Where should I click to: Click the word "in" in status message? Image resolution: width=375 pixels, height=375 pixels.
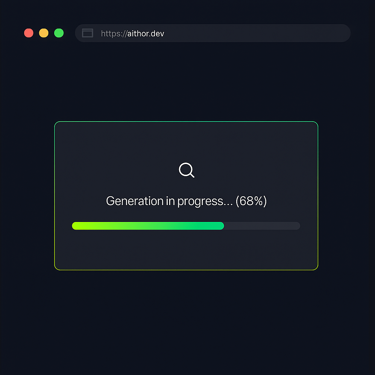click(x=170, y=201)
